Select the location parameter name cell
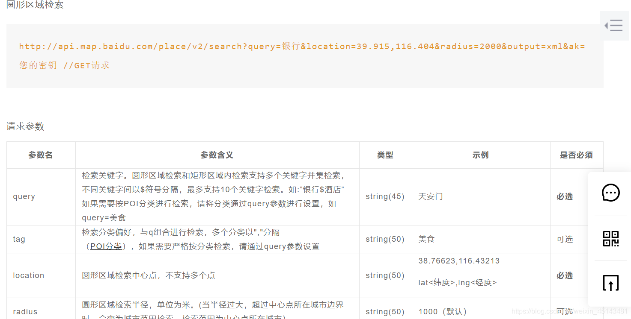The height and width of the screenshot is (319, 631). [x=41, y=276]
